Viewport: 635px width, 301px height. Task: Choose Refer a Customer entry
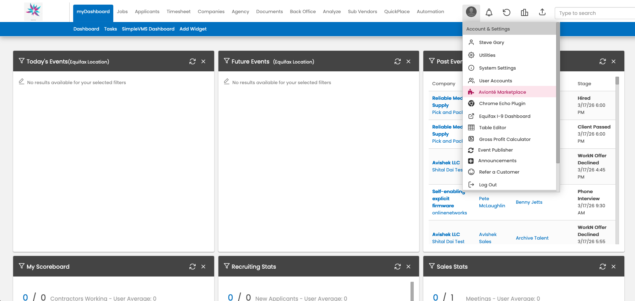509,172
